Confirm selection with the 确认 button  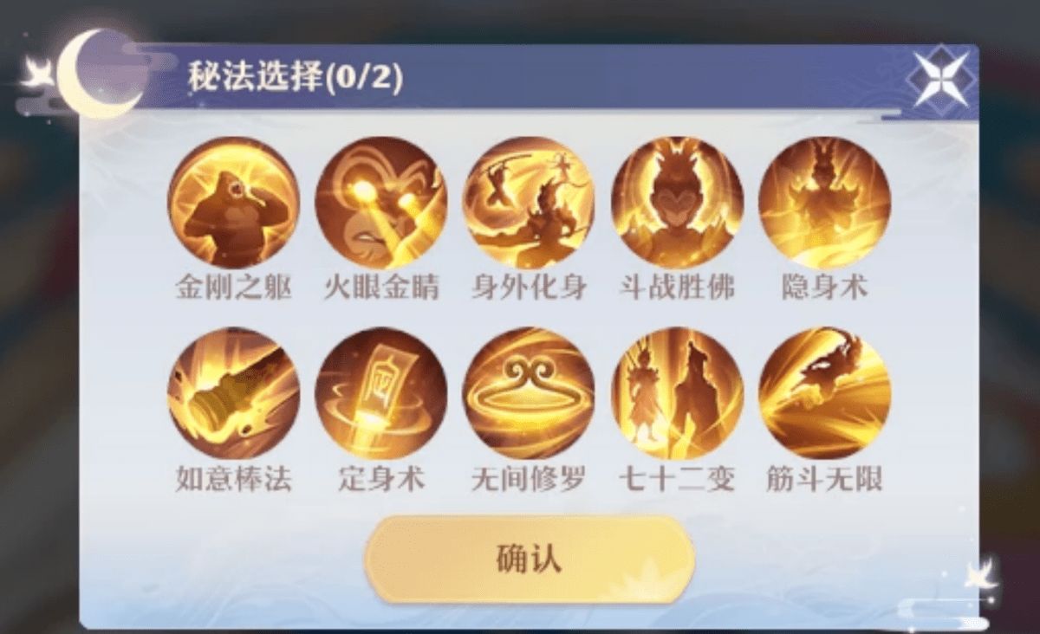[529, 560]
